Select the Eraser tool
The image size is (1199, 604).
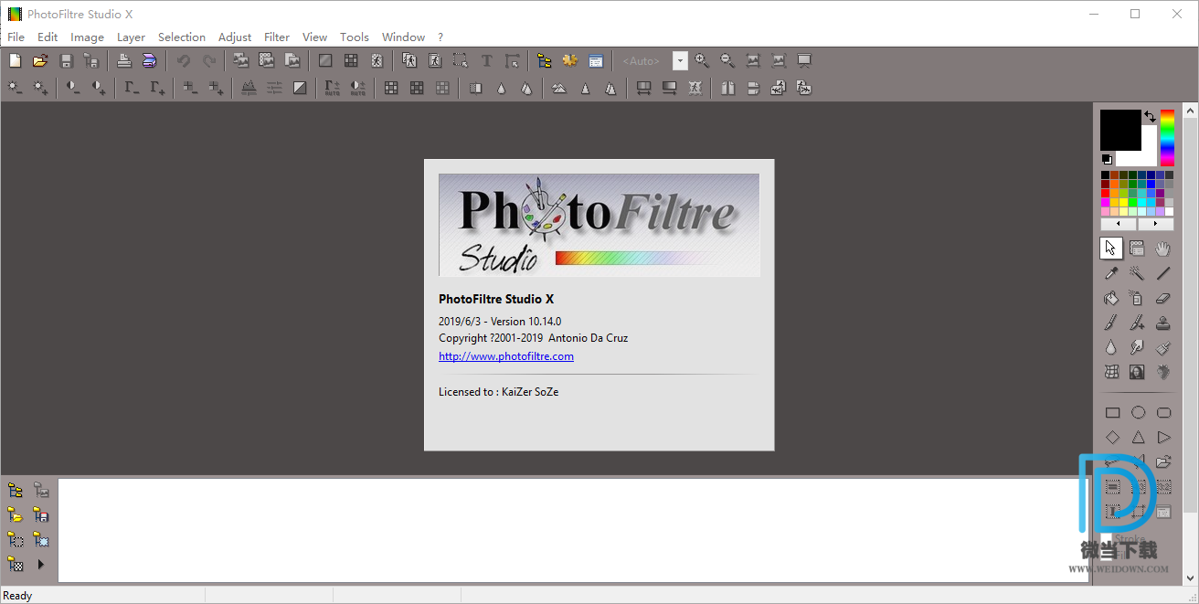(x=1163, y=298)
